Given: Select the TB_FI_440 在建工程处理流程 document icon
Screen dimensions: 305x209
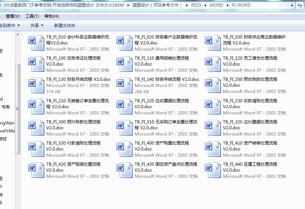Looking at the screenshot, I should pyautogui.click(x=213, y=170).
